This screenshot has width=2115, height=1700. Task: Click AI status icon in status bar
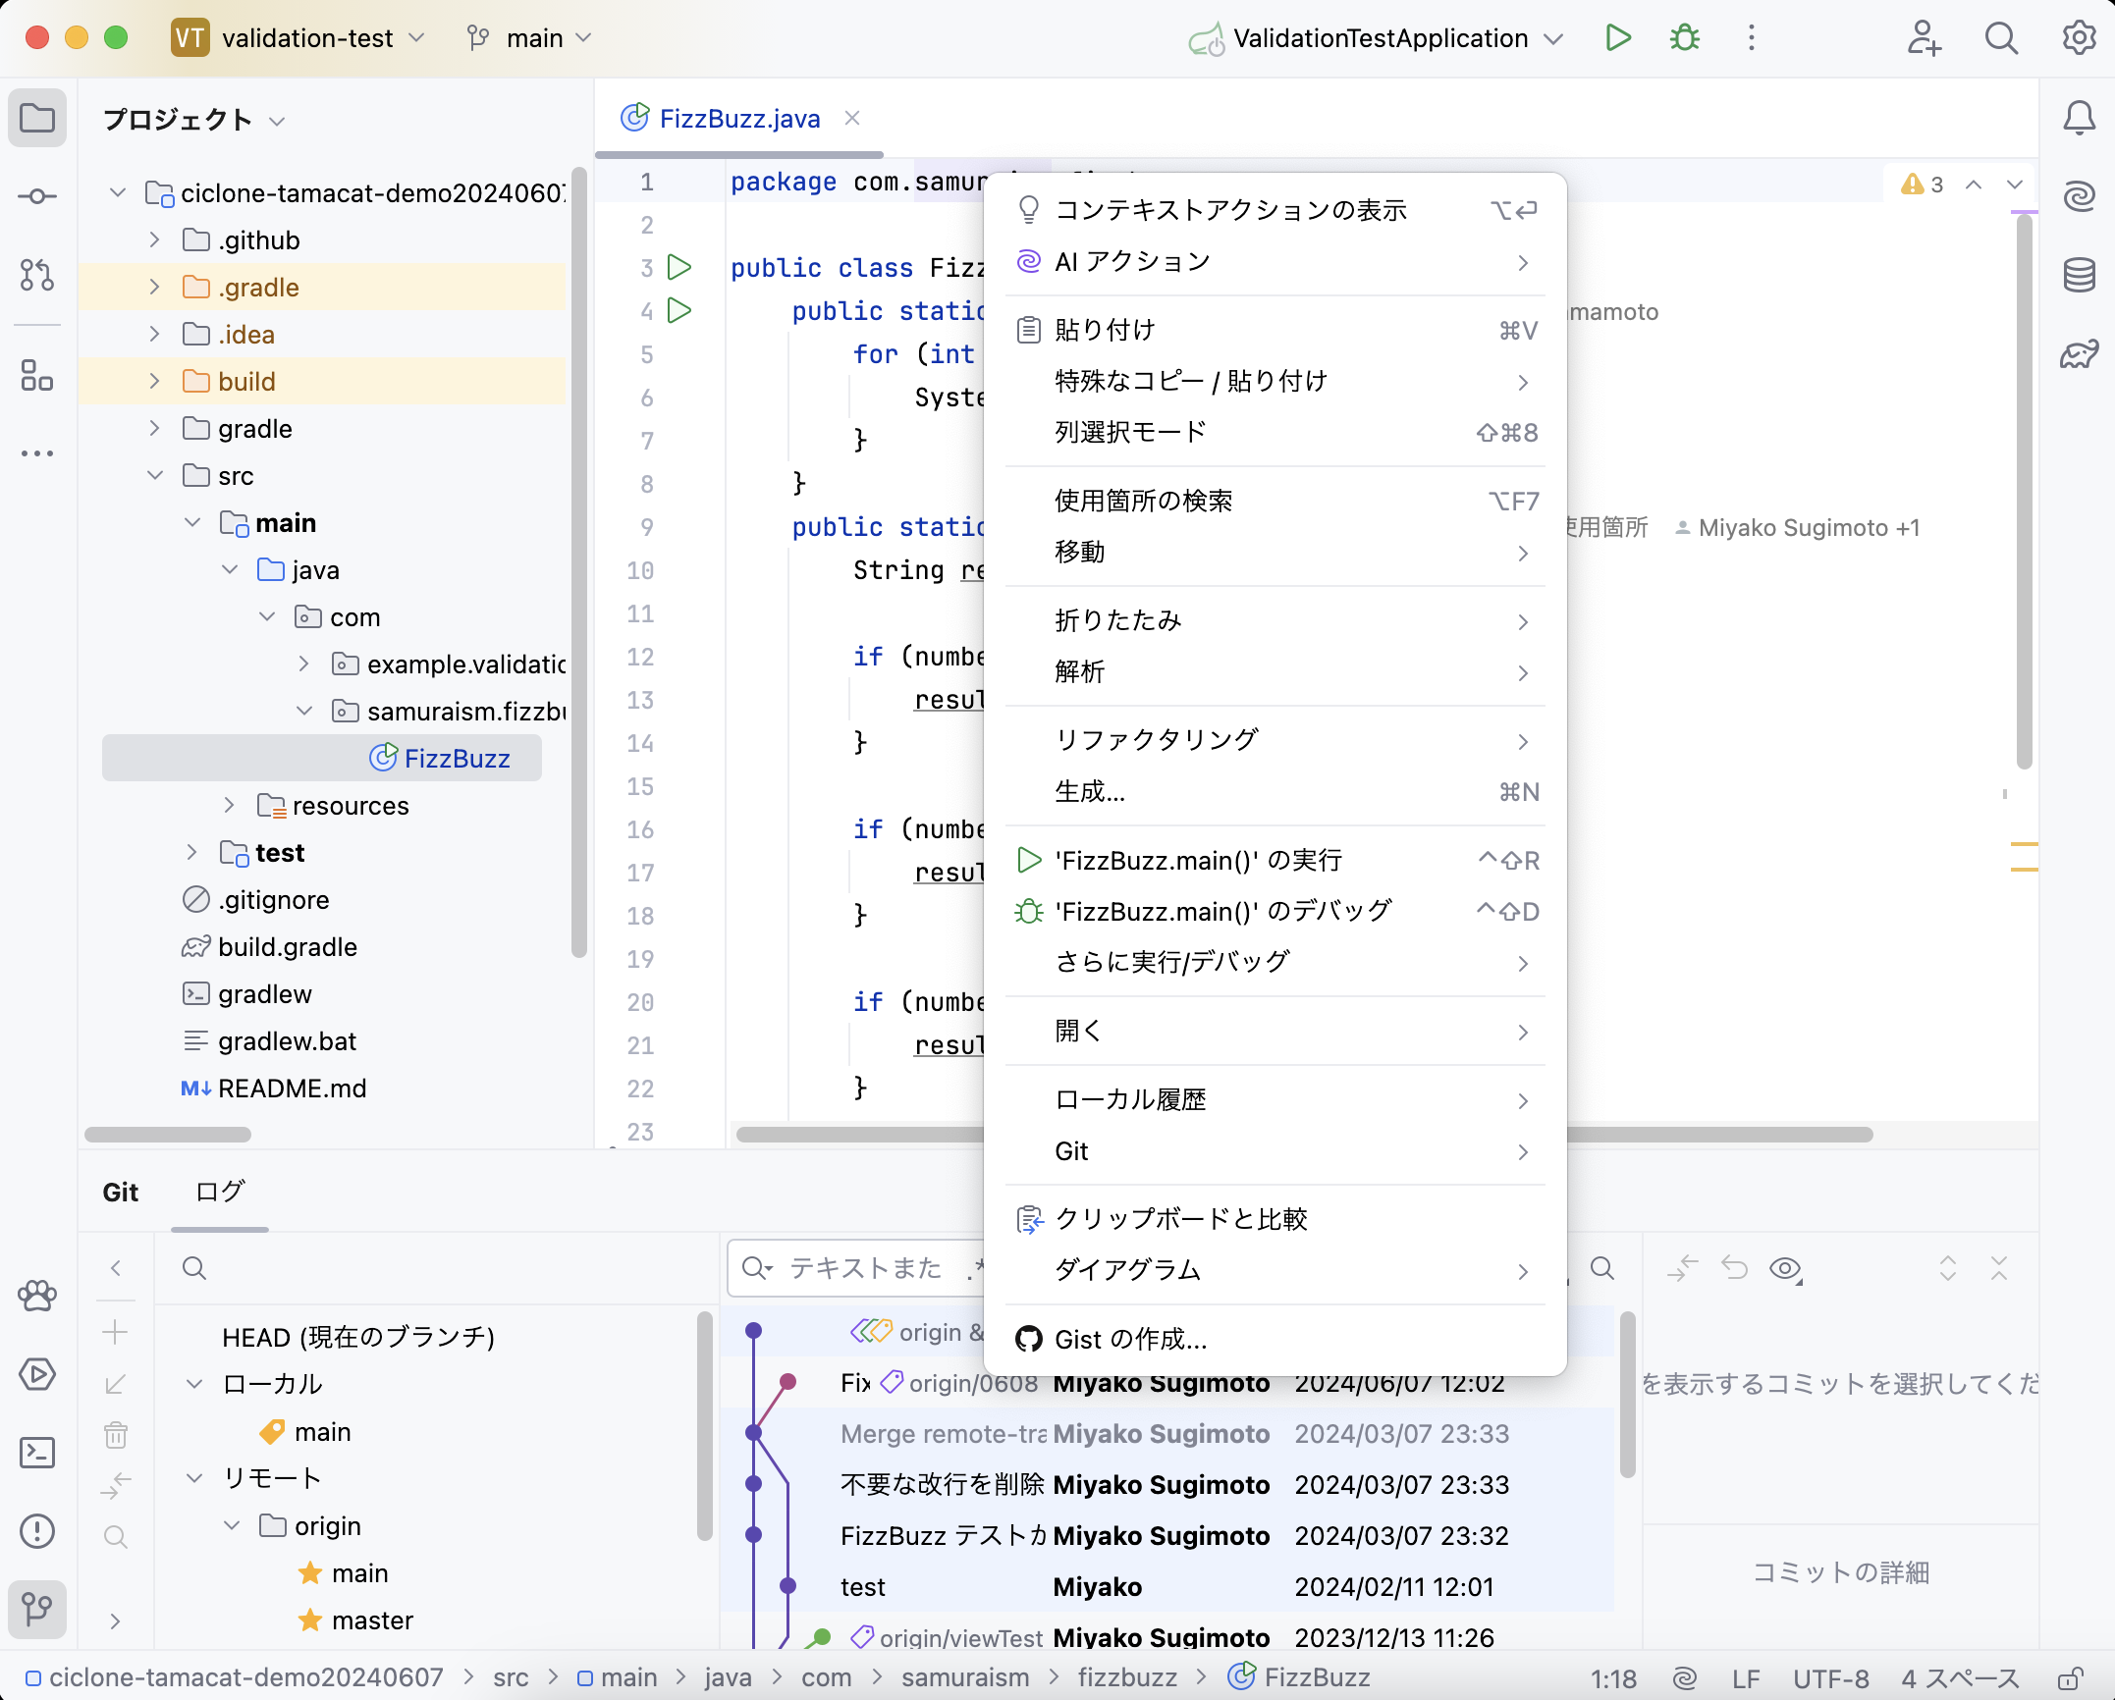click(x=1683, y=1678)
